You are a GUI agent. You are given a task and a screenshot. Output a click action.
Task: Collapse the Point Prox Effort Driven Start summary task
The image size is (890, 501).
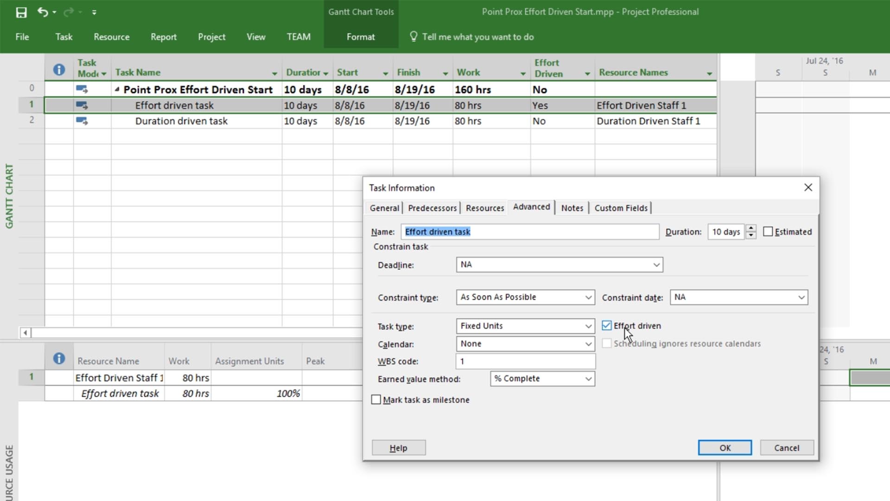click(x=117, y=90)
